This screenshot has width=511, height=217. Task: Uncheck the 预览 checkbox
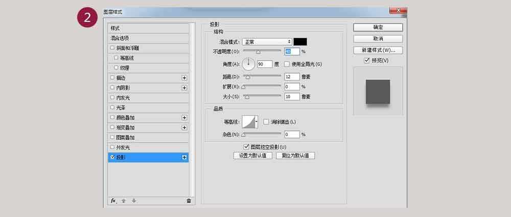coord(367,61)
